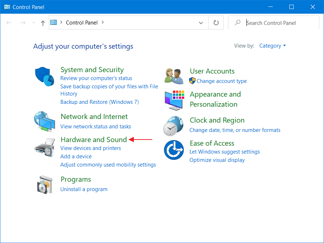The image size is (324, 243).
Task: Click the Appearance and Personalization monitor icon
Action: point(174,100)
